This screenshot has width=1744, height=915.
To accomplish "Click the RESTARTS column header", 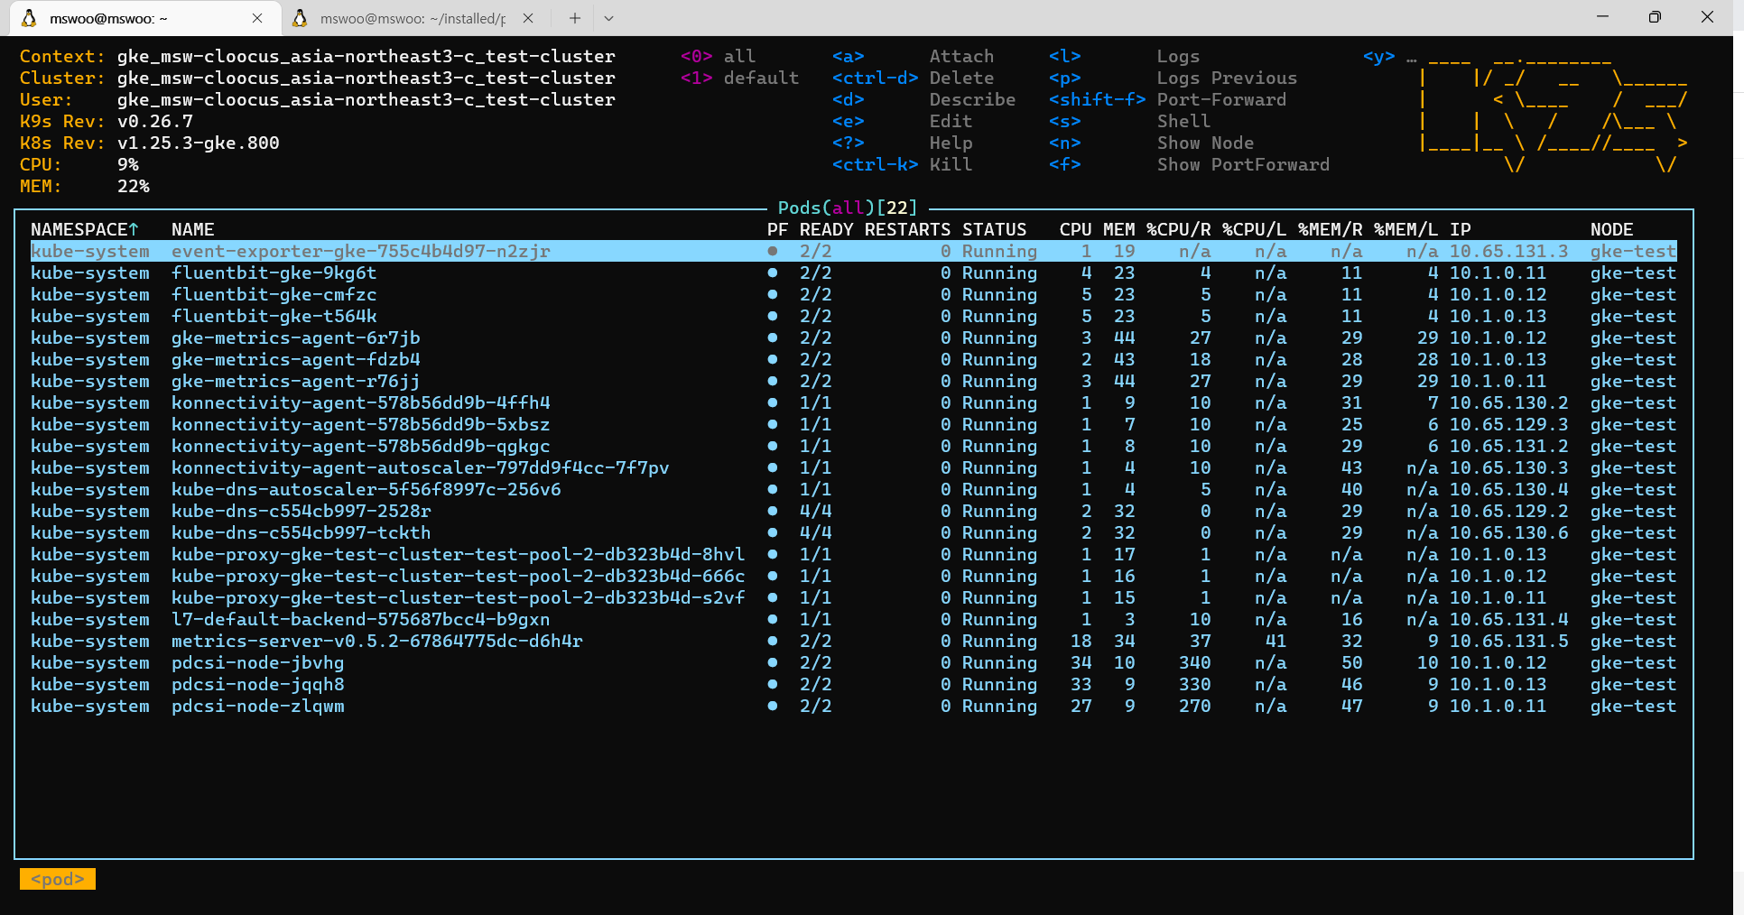I will [907, 229].
